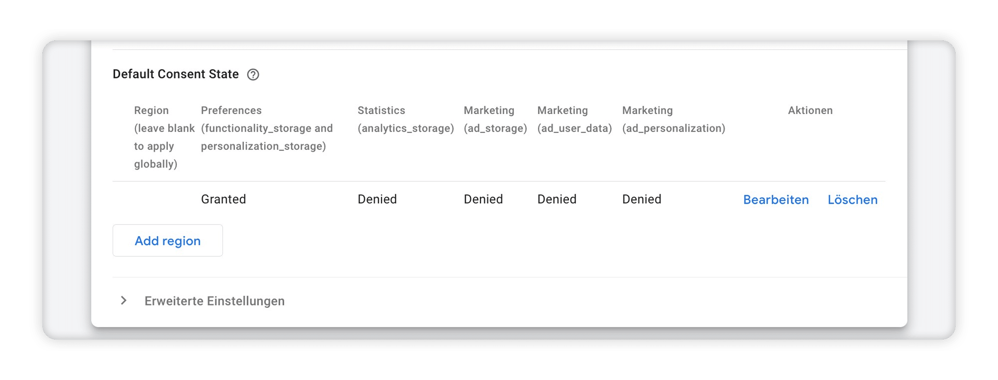This screenshot has width=998, height=380.
Task: Click the Marketing ad_storage column header
Action: (x=495, y=119)
